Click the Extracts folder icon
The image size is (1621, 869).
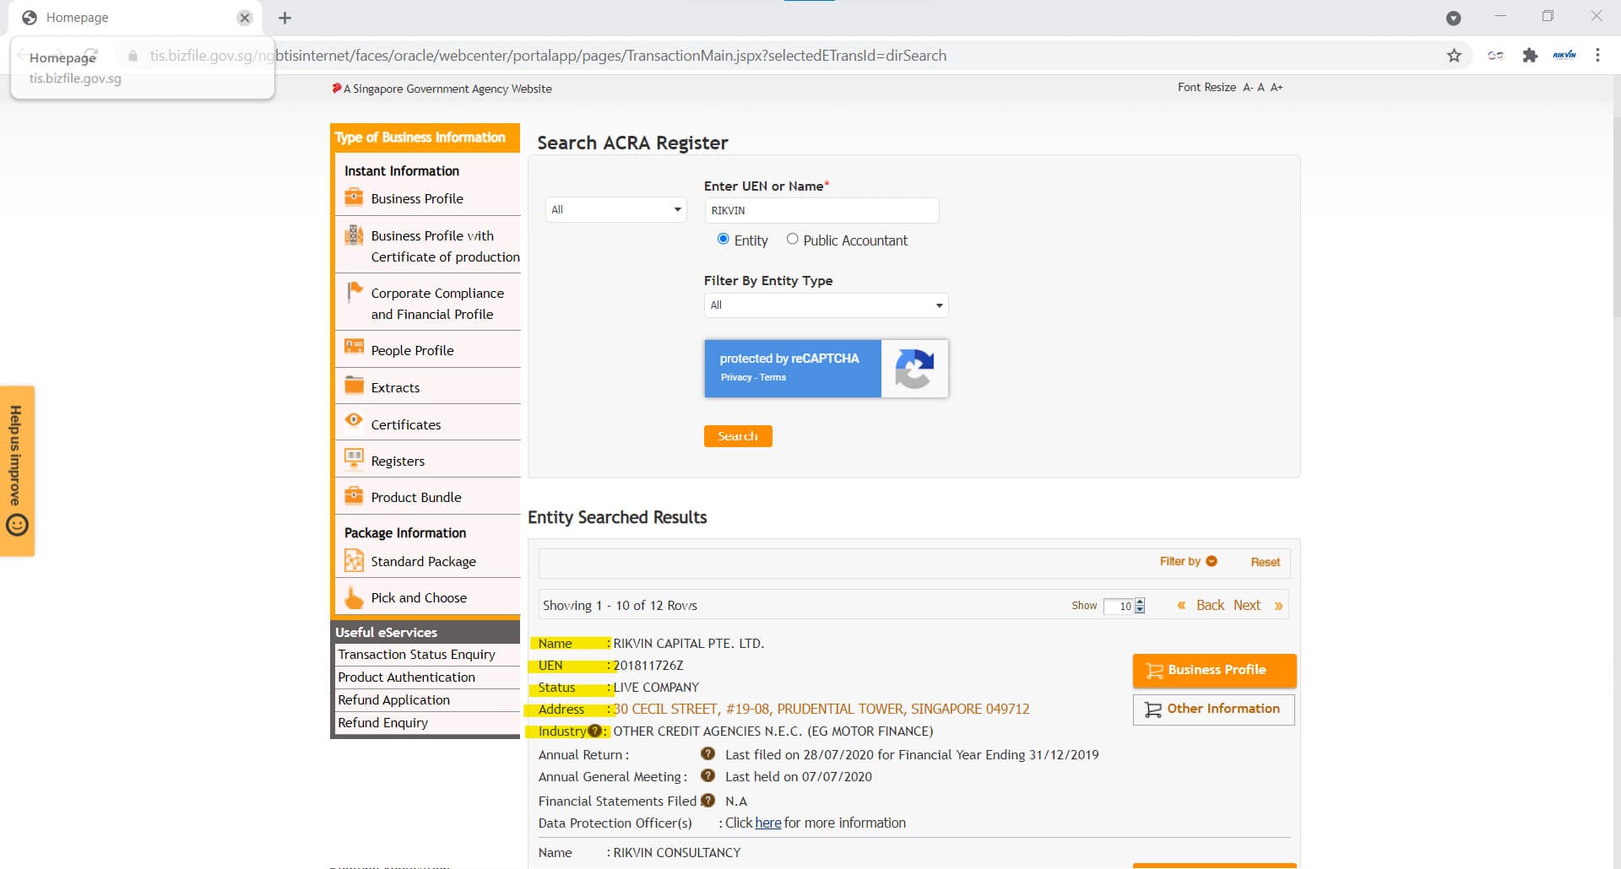[354, 386]
